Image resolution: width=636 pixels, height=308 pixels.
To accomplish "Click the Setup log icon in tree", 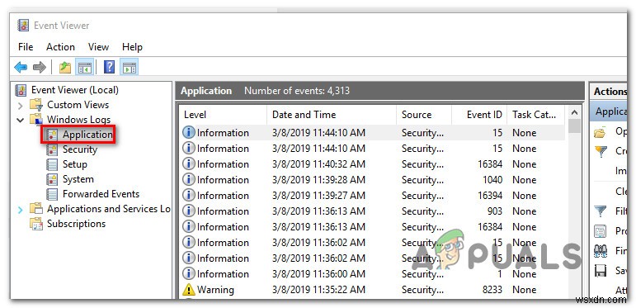I will pos(52,164).
